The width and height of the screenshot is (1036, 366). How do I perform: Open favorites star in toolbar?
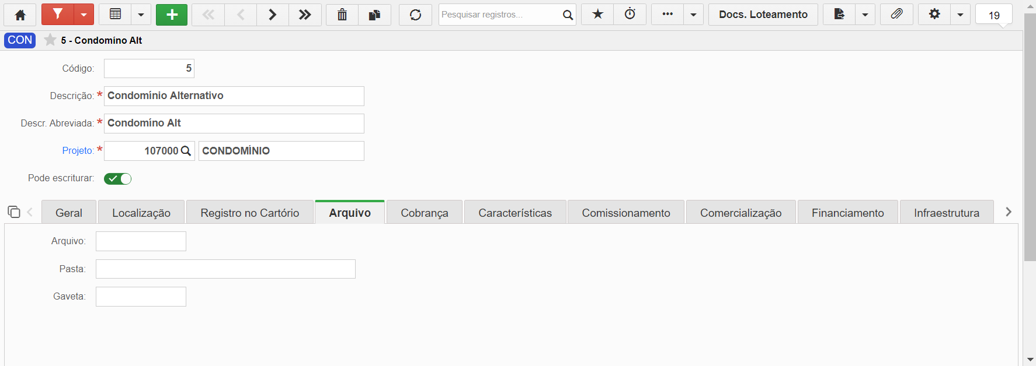[597, 15]
